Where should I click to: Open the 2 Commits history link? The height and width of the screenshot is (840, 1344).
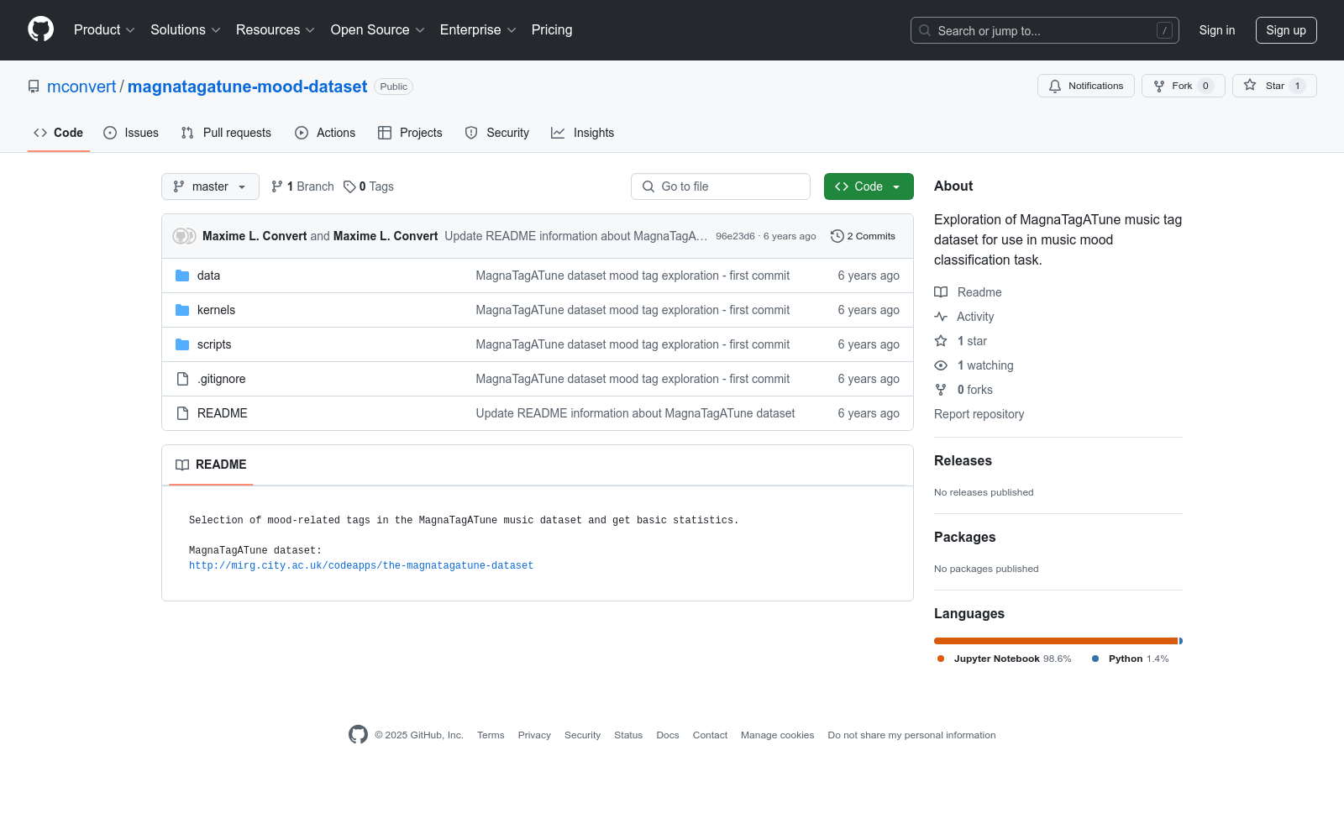click(x=863, y=236)
